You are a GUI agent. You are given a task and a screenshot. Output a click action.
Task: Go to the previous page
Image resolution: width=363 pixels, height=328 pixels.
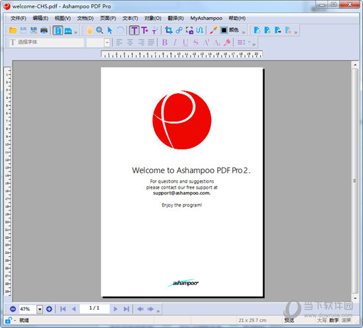coord(74,309)
